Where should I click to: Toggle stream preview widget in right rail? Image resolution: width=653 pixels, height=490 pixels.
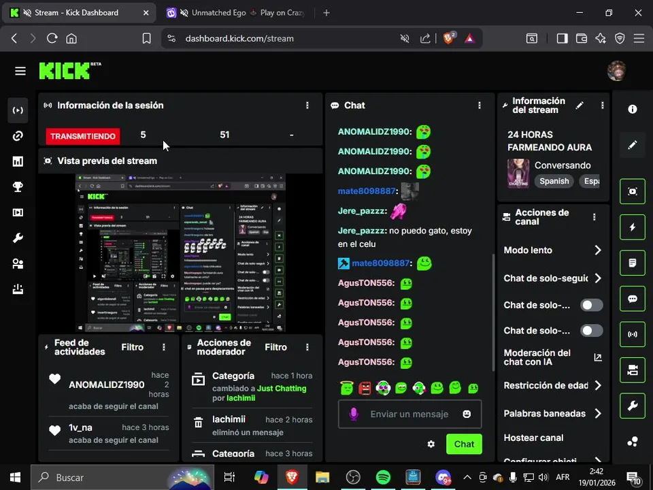click(632, 191)
